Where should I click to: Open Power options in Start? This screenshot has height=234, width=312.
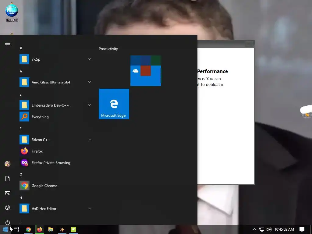click(8, 222)
